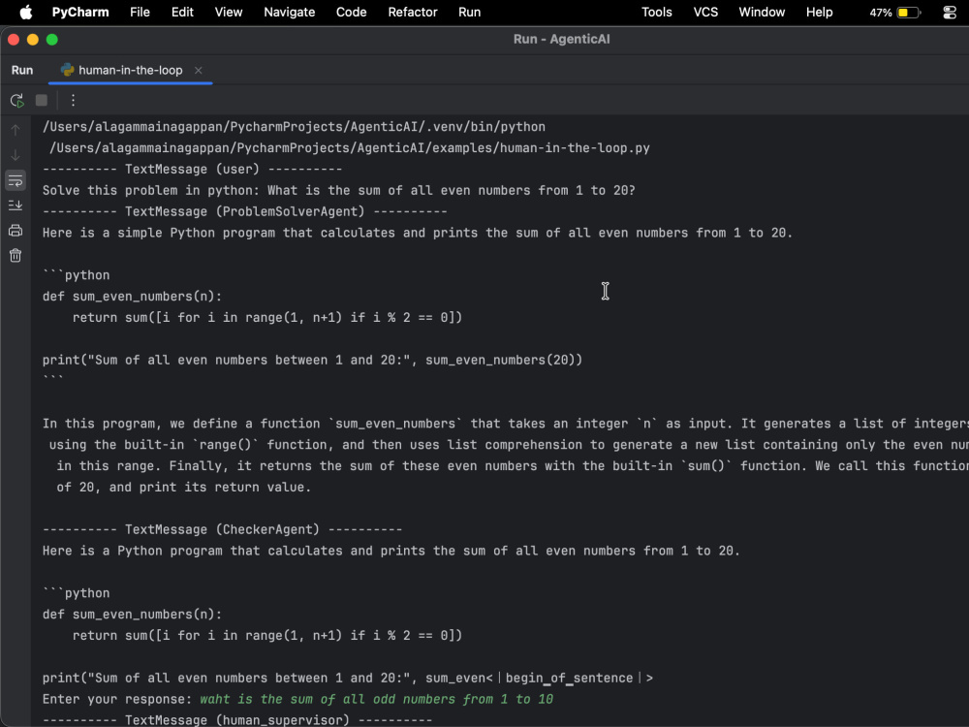Click the Run tool window label
This screenshot has height=727, width=969.
[22, 71]
